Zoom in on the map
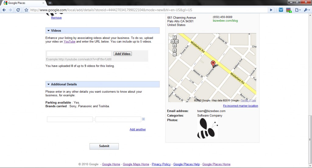 [175, 50]
